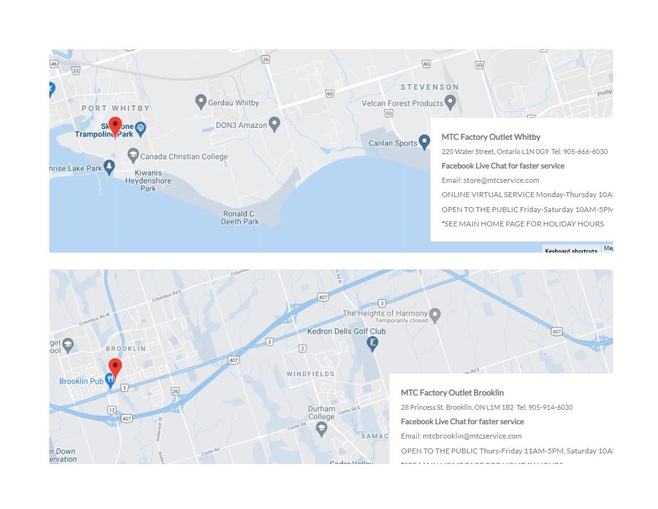Click the MTC Factory Outlet Brooklin heading
Image resolution: width=658 pixels, height=509 pixels.
452,393
